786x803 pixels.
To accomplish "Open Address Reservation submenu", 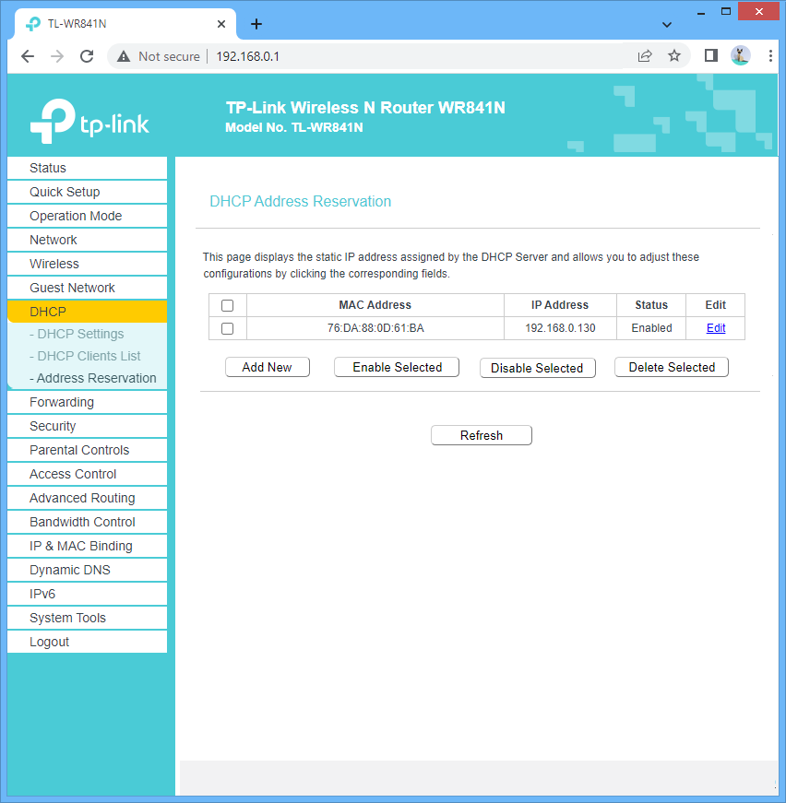I will (93, 378).
